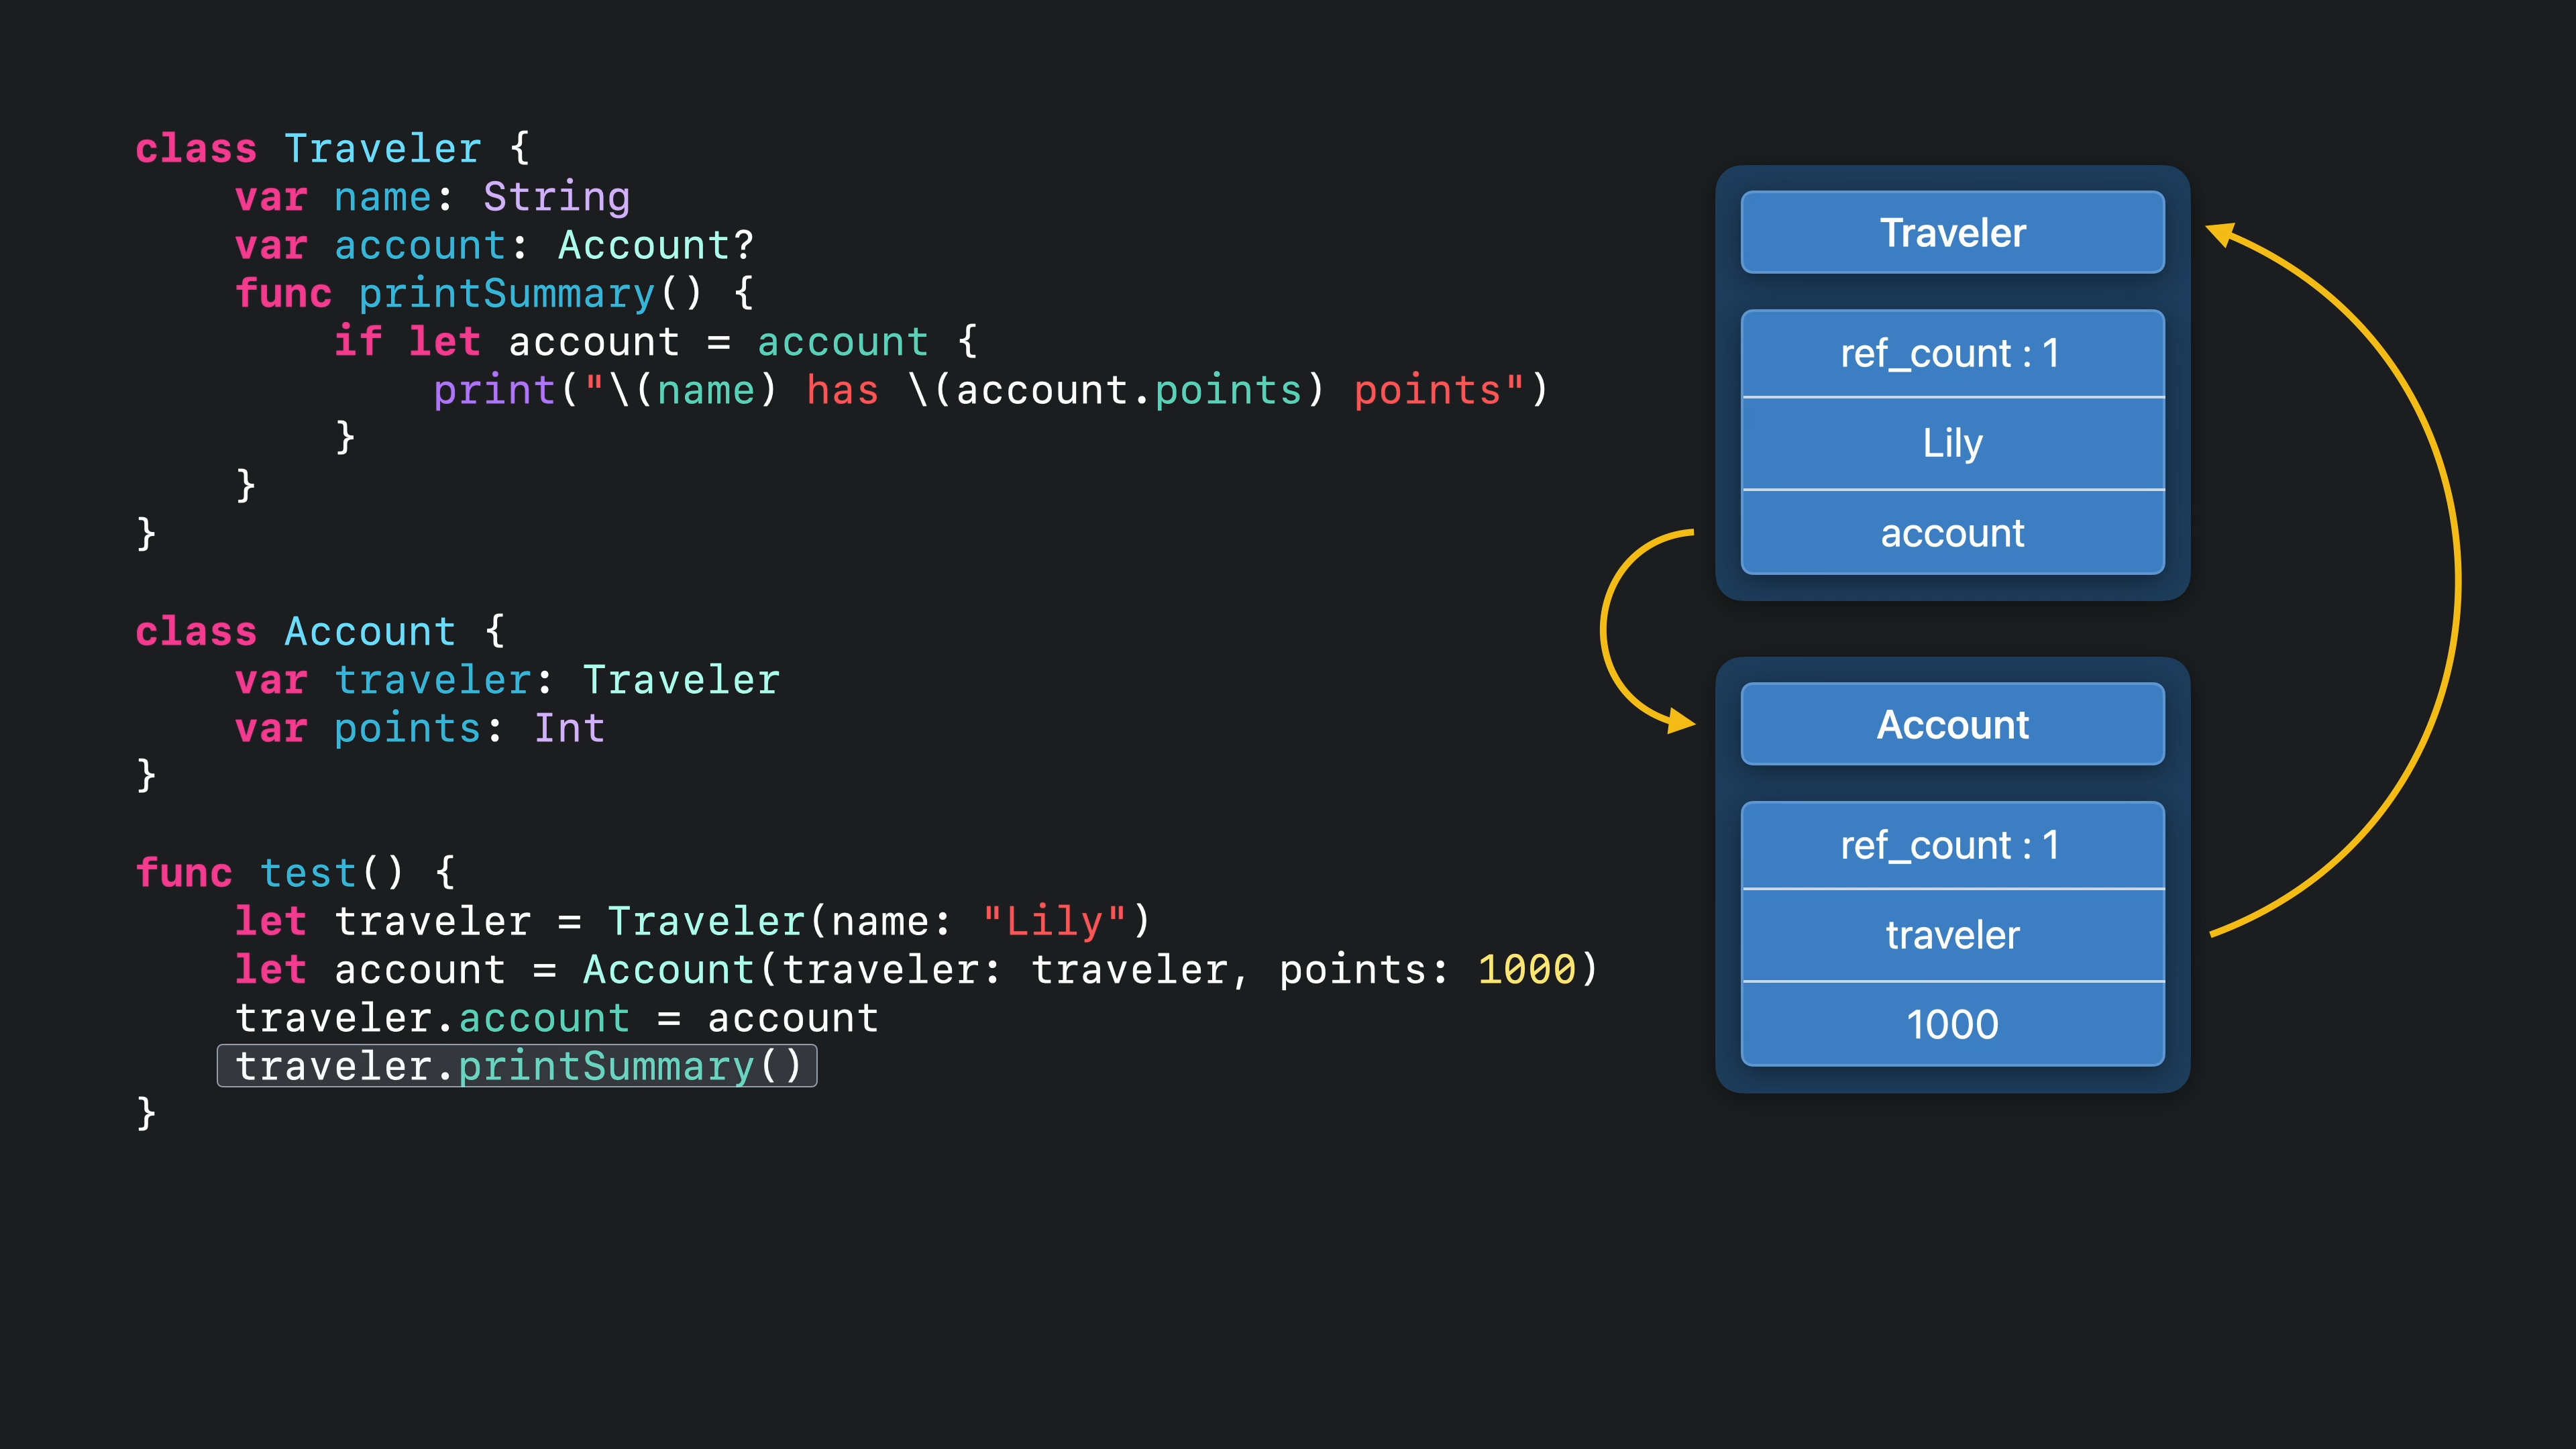Click the Traveler header box in diagram
Viewport: 2576px width, 1449px height.
click(x=1952, y=232)
